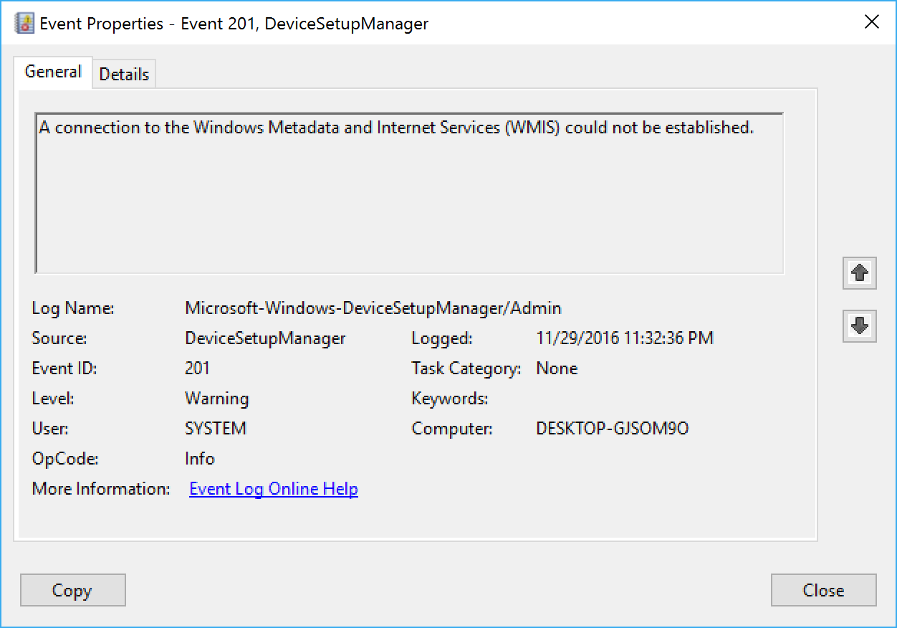Select the logged time 11/29/2016 11:32:36 PM

tap(625, 338)
